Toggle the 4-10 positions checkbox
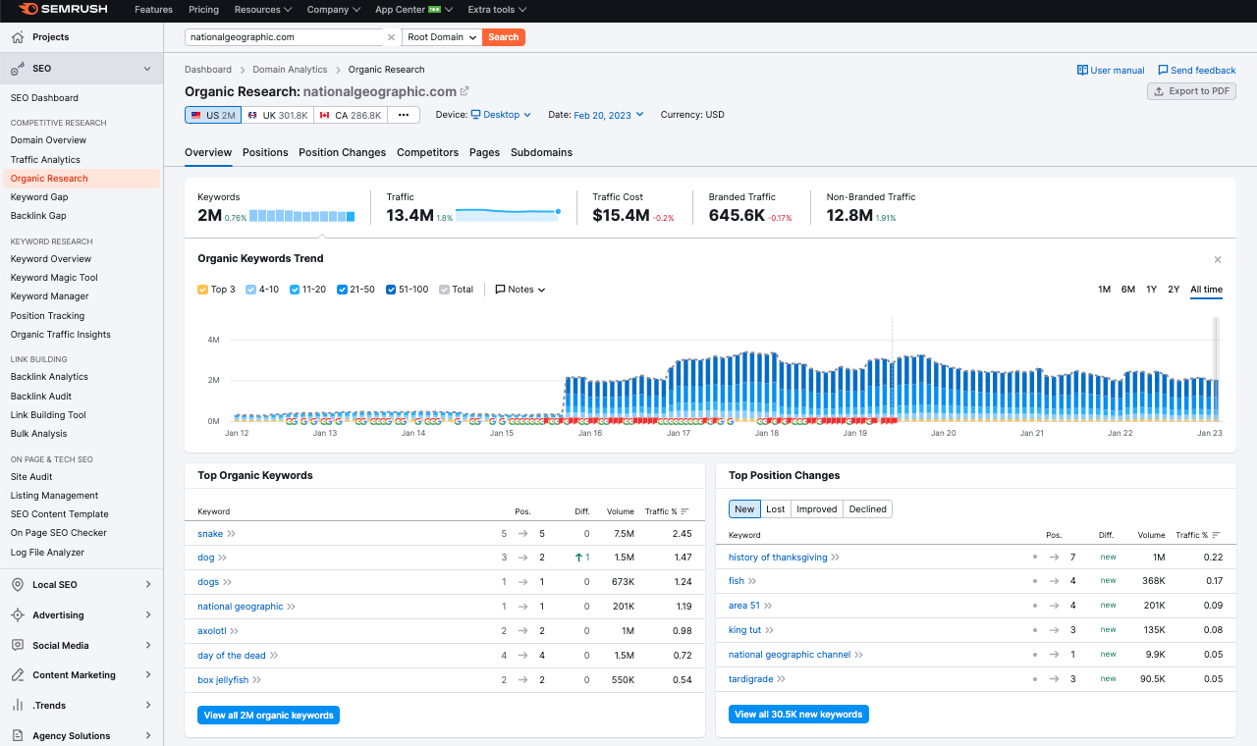 250,290
